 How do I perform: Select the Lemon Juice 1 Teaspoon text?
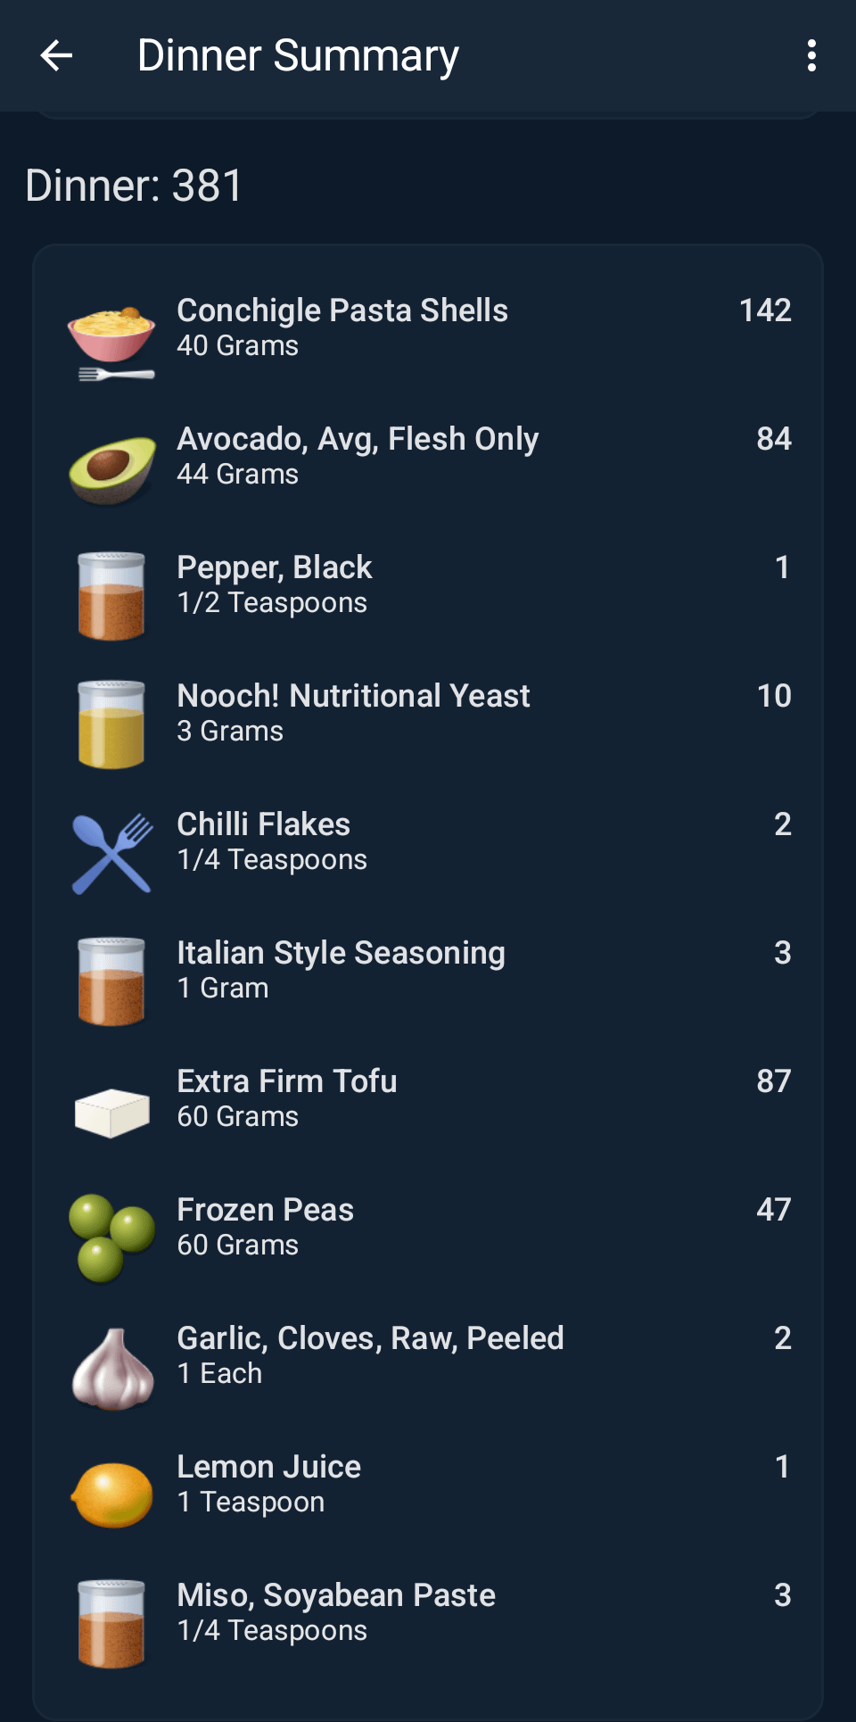tap(268, 1483)
